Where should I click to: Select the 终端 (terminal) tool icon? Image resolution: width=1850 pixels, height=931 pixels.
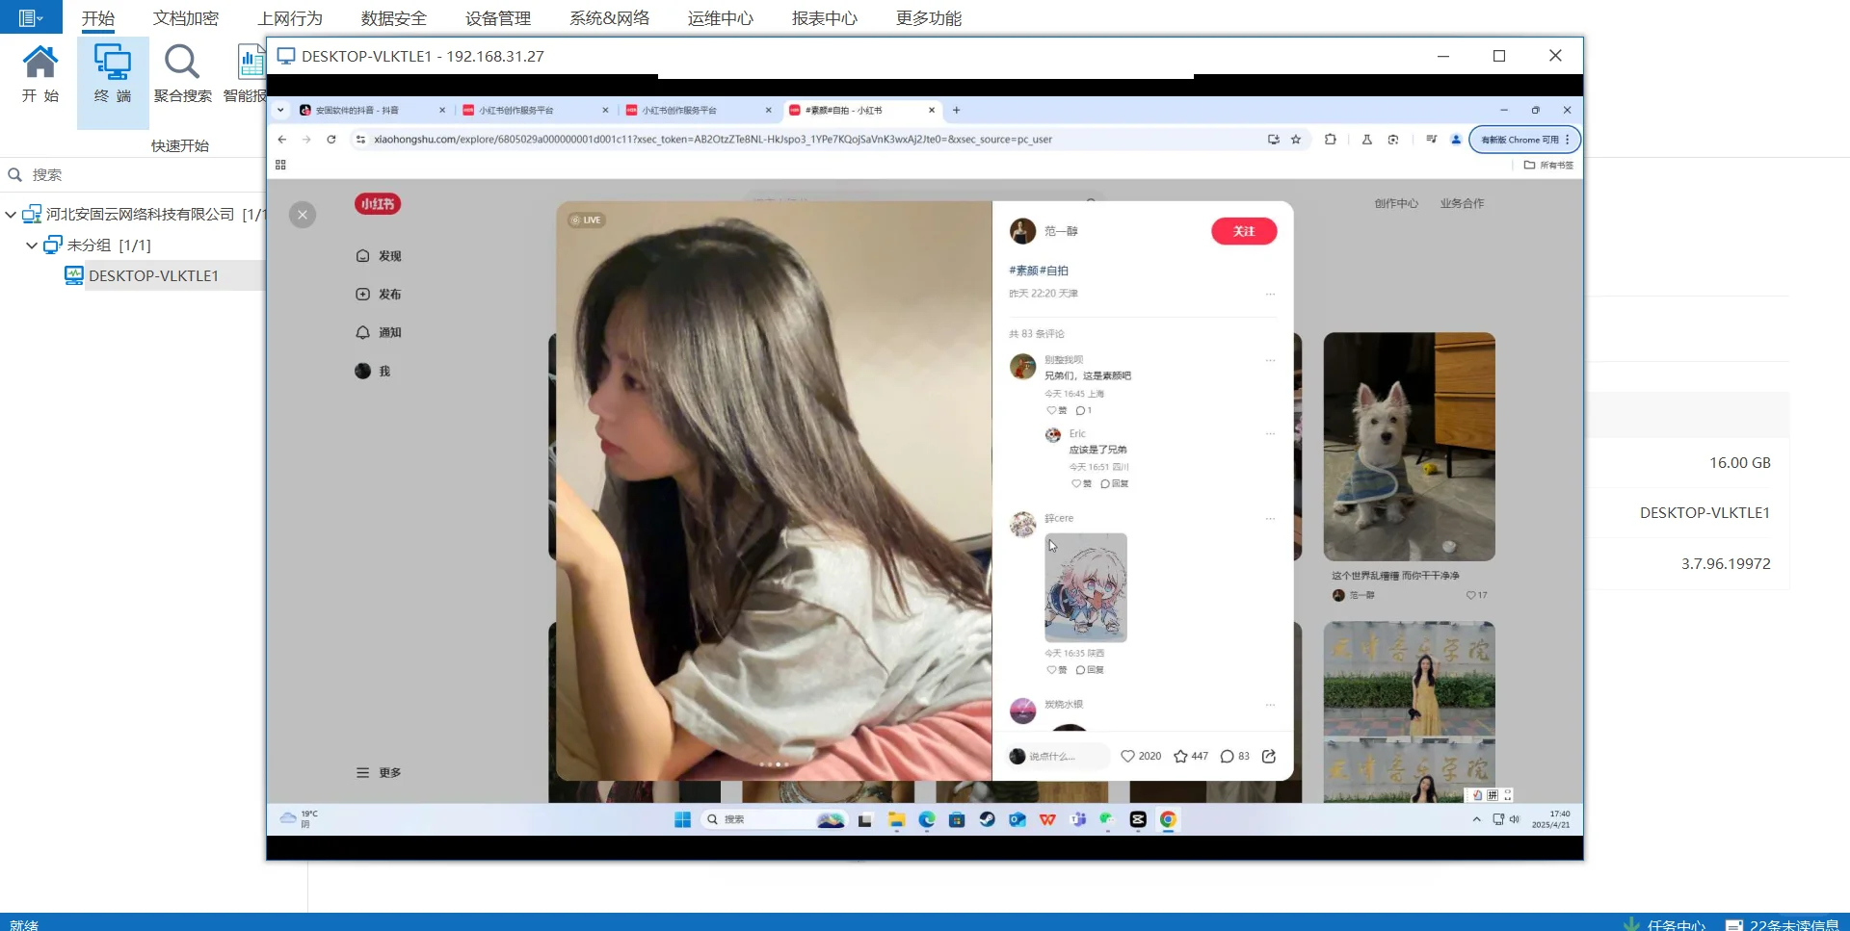point(113,72)
